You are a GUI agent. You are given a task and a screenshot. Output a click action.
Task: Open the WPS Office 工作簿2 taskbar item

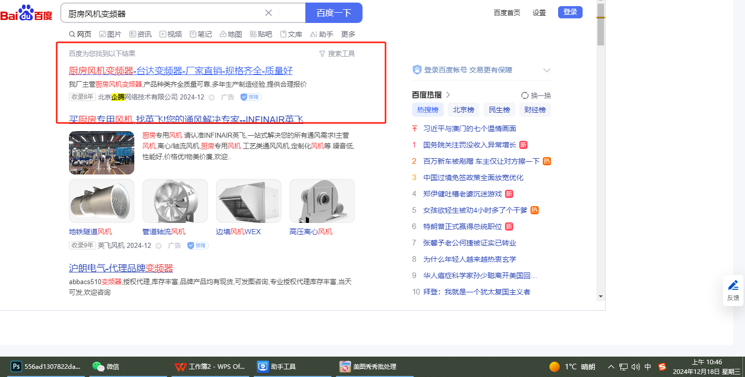210,366
